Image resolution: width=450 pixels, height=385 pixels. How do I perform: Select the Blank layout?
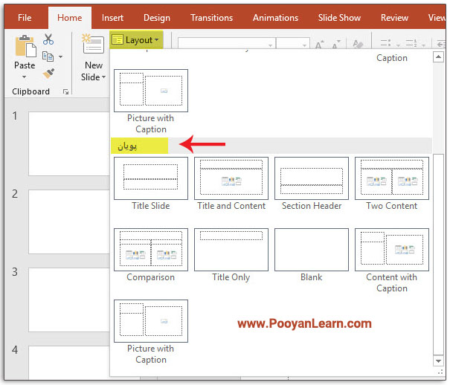(312, 256)
